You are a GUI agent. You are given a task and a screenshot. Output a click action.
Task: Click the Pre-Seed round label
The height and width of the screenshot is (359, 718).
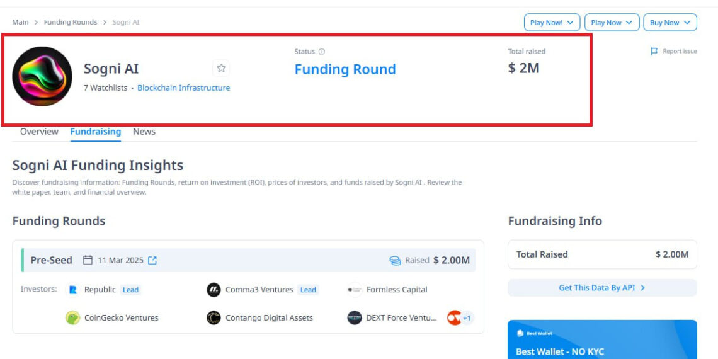[51, 260]
